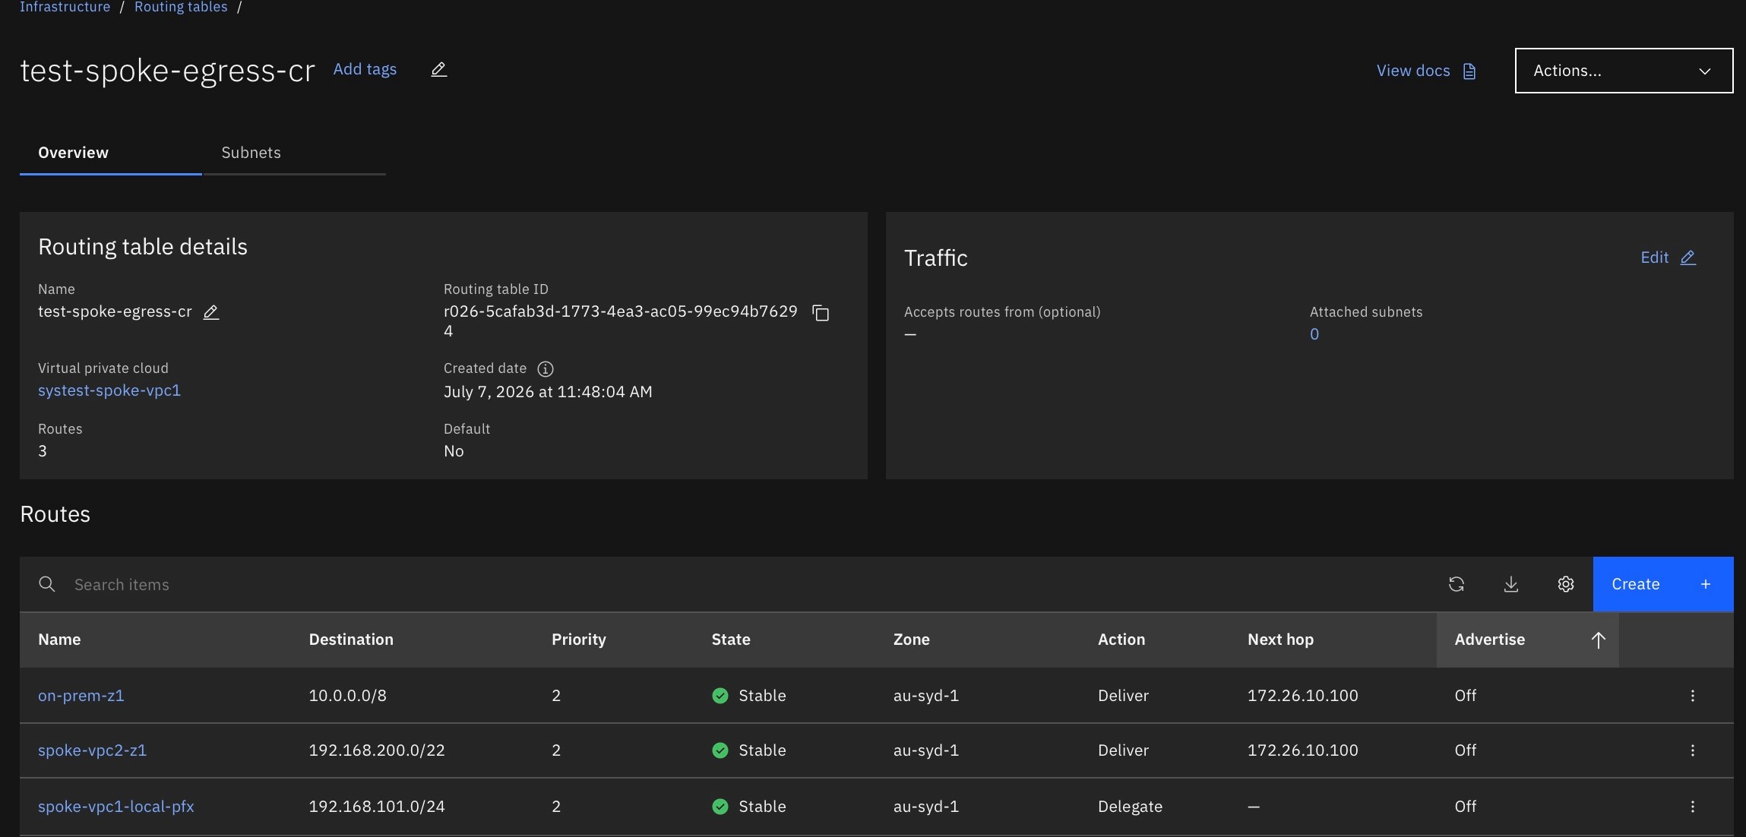The image size is (1746, 837).
Task: Open the Created date info tooltip icon
Action: [x=546, y=369]
